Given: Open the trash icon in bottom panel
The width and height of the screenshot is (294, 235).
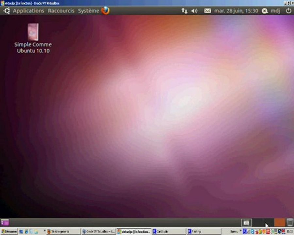Looking at the screenshot, I should [x=290, y=222].
